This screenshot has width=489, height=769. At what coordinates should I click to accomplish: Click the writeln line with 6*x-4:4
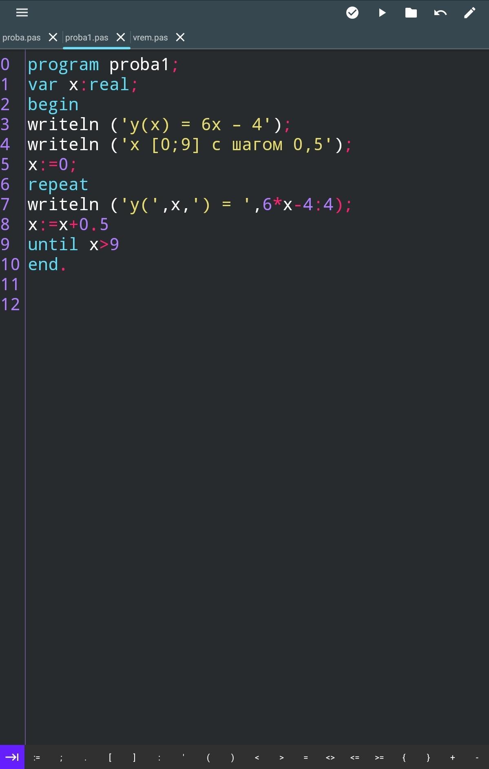[x=190, y=204]
